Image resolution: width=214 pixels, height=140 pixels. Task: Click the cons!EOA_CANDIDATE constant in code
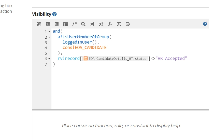coord(84,48)
